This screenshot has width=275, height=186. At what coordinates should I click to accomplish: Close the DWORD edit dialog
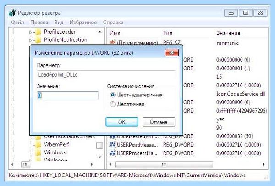[x=172, y=52]
